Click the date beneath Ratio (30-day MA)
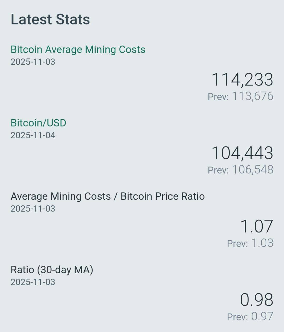The height and width of the screenshot is (332, 284). [33, 282]
